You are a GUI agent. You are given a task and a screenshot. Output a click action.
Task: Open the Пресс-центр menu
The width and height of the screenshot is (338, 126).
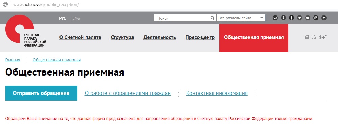(200, 37)
